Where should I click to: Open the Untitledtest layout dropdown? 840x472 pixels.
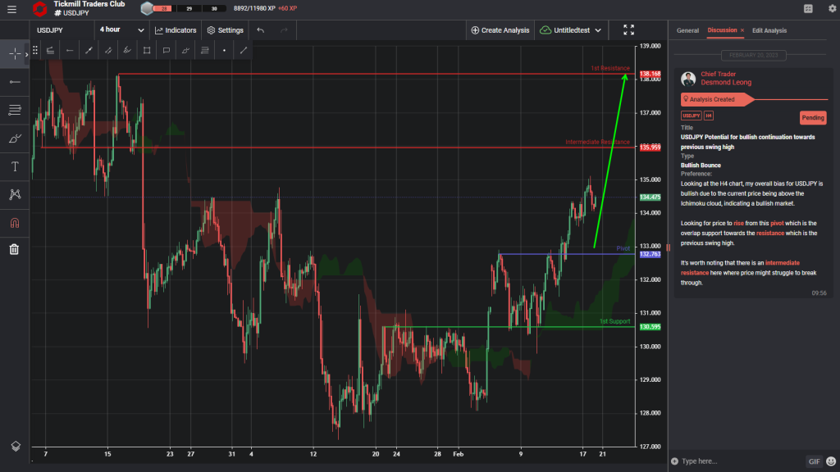tap(573, 29)
